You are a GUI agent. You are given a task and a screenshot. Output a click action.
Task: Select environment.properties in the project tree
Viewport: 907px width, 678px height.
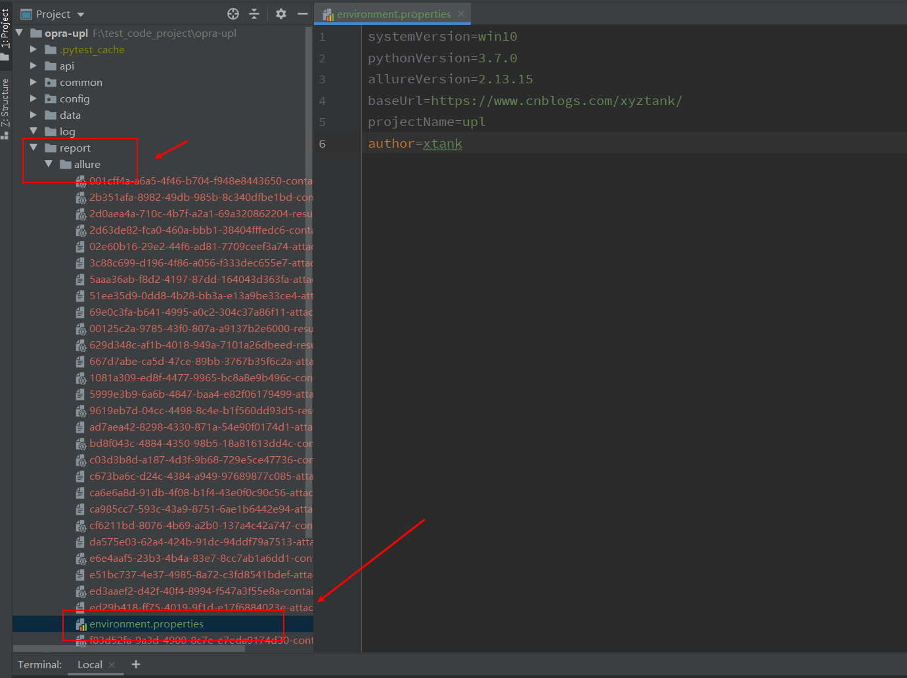pyautogui.click(x=146, y=624)
